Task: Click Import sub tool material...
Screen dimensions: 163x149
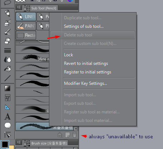Action: tap(88, 120)
